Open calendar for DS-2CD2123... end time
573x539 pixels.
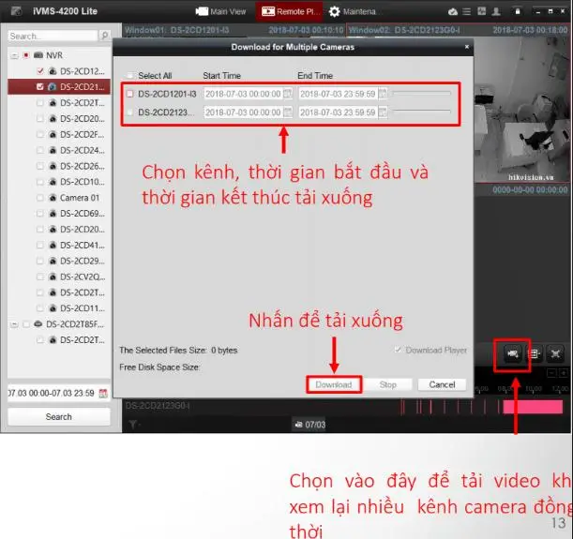click(383, 112)
